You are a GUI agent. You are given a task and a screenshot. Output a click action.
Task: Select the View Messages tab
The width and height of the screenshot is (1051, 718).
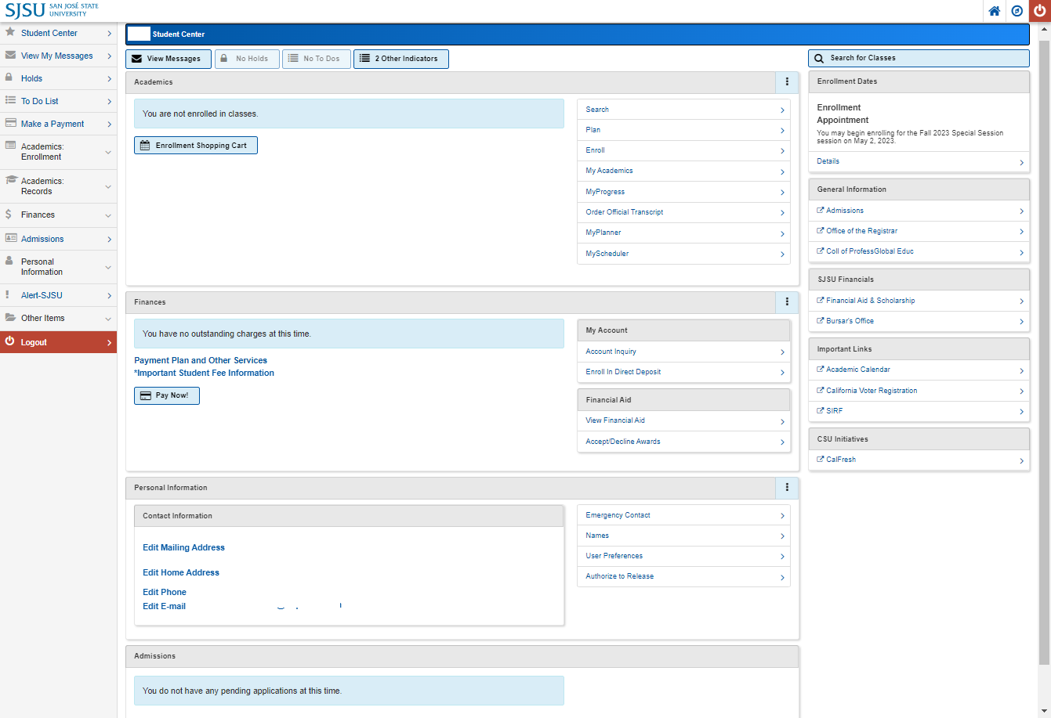tap(168, 59)
